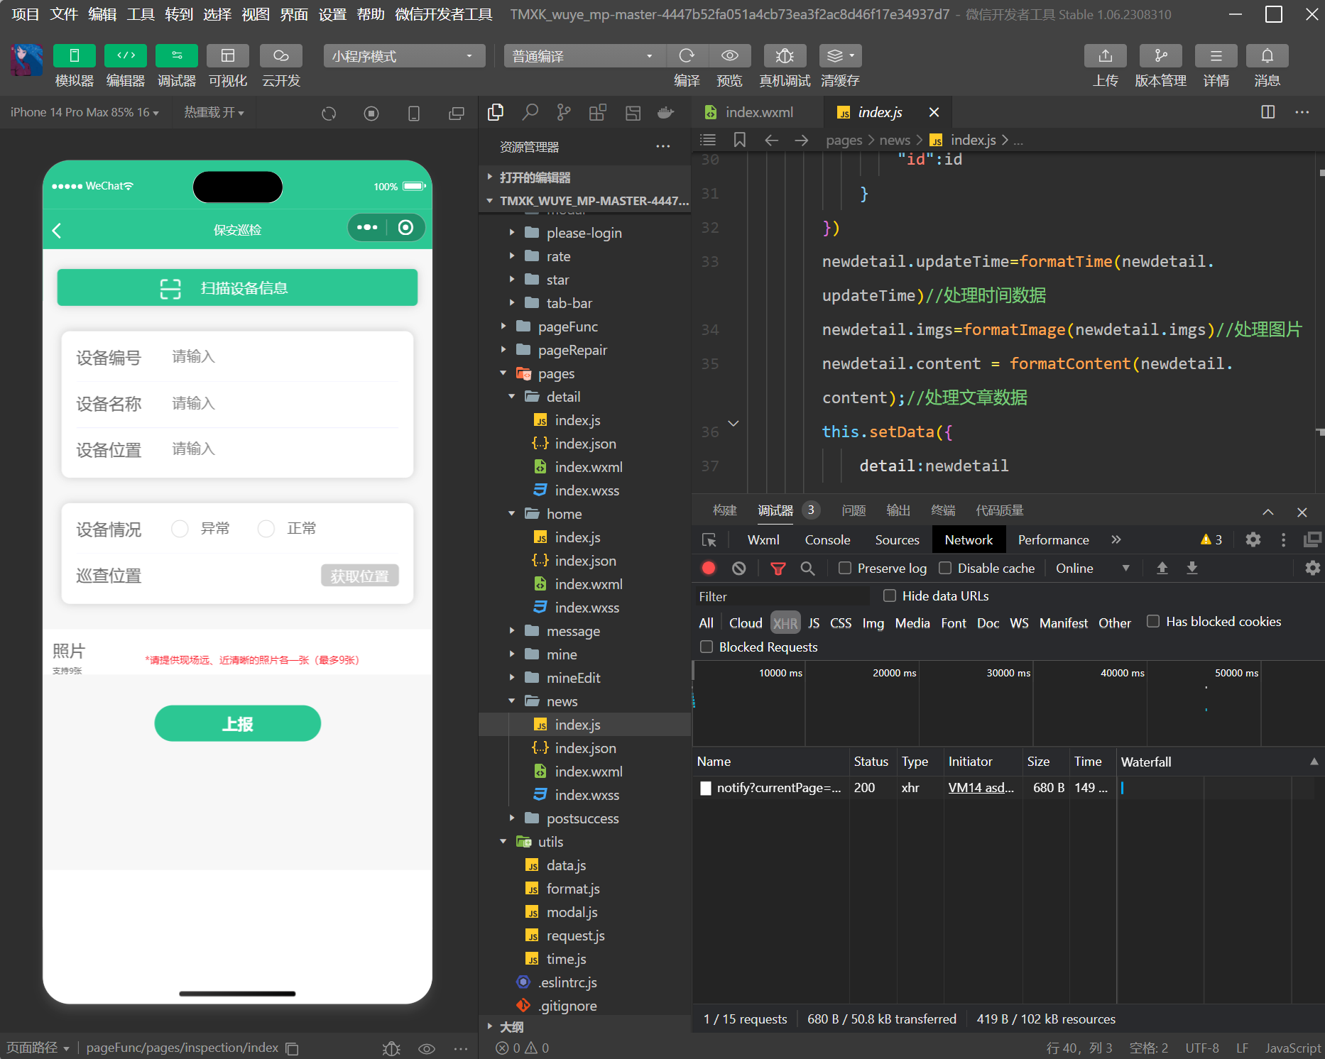
Task: Toggle the debugger panel button
Action: [x=177, y=56]
